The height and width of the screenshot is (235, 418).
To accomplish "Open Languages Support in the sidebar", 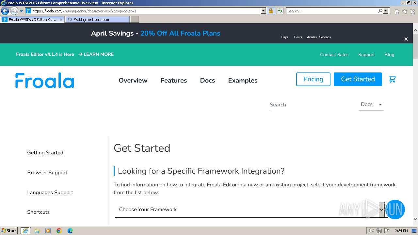I will (x=50, y=193).
